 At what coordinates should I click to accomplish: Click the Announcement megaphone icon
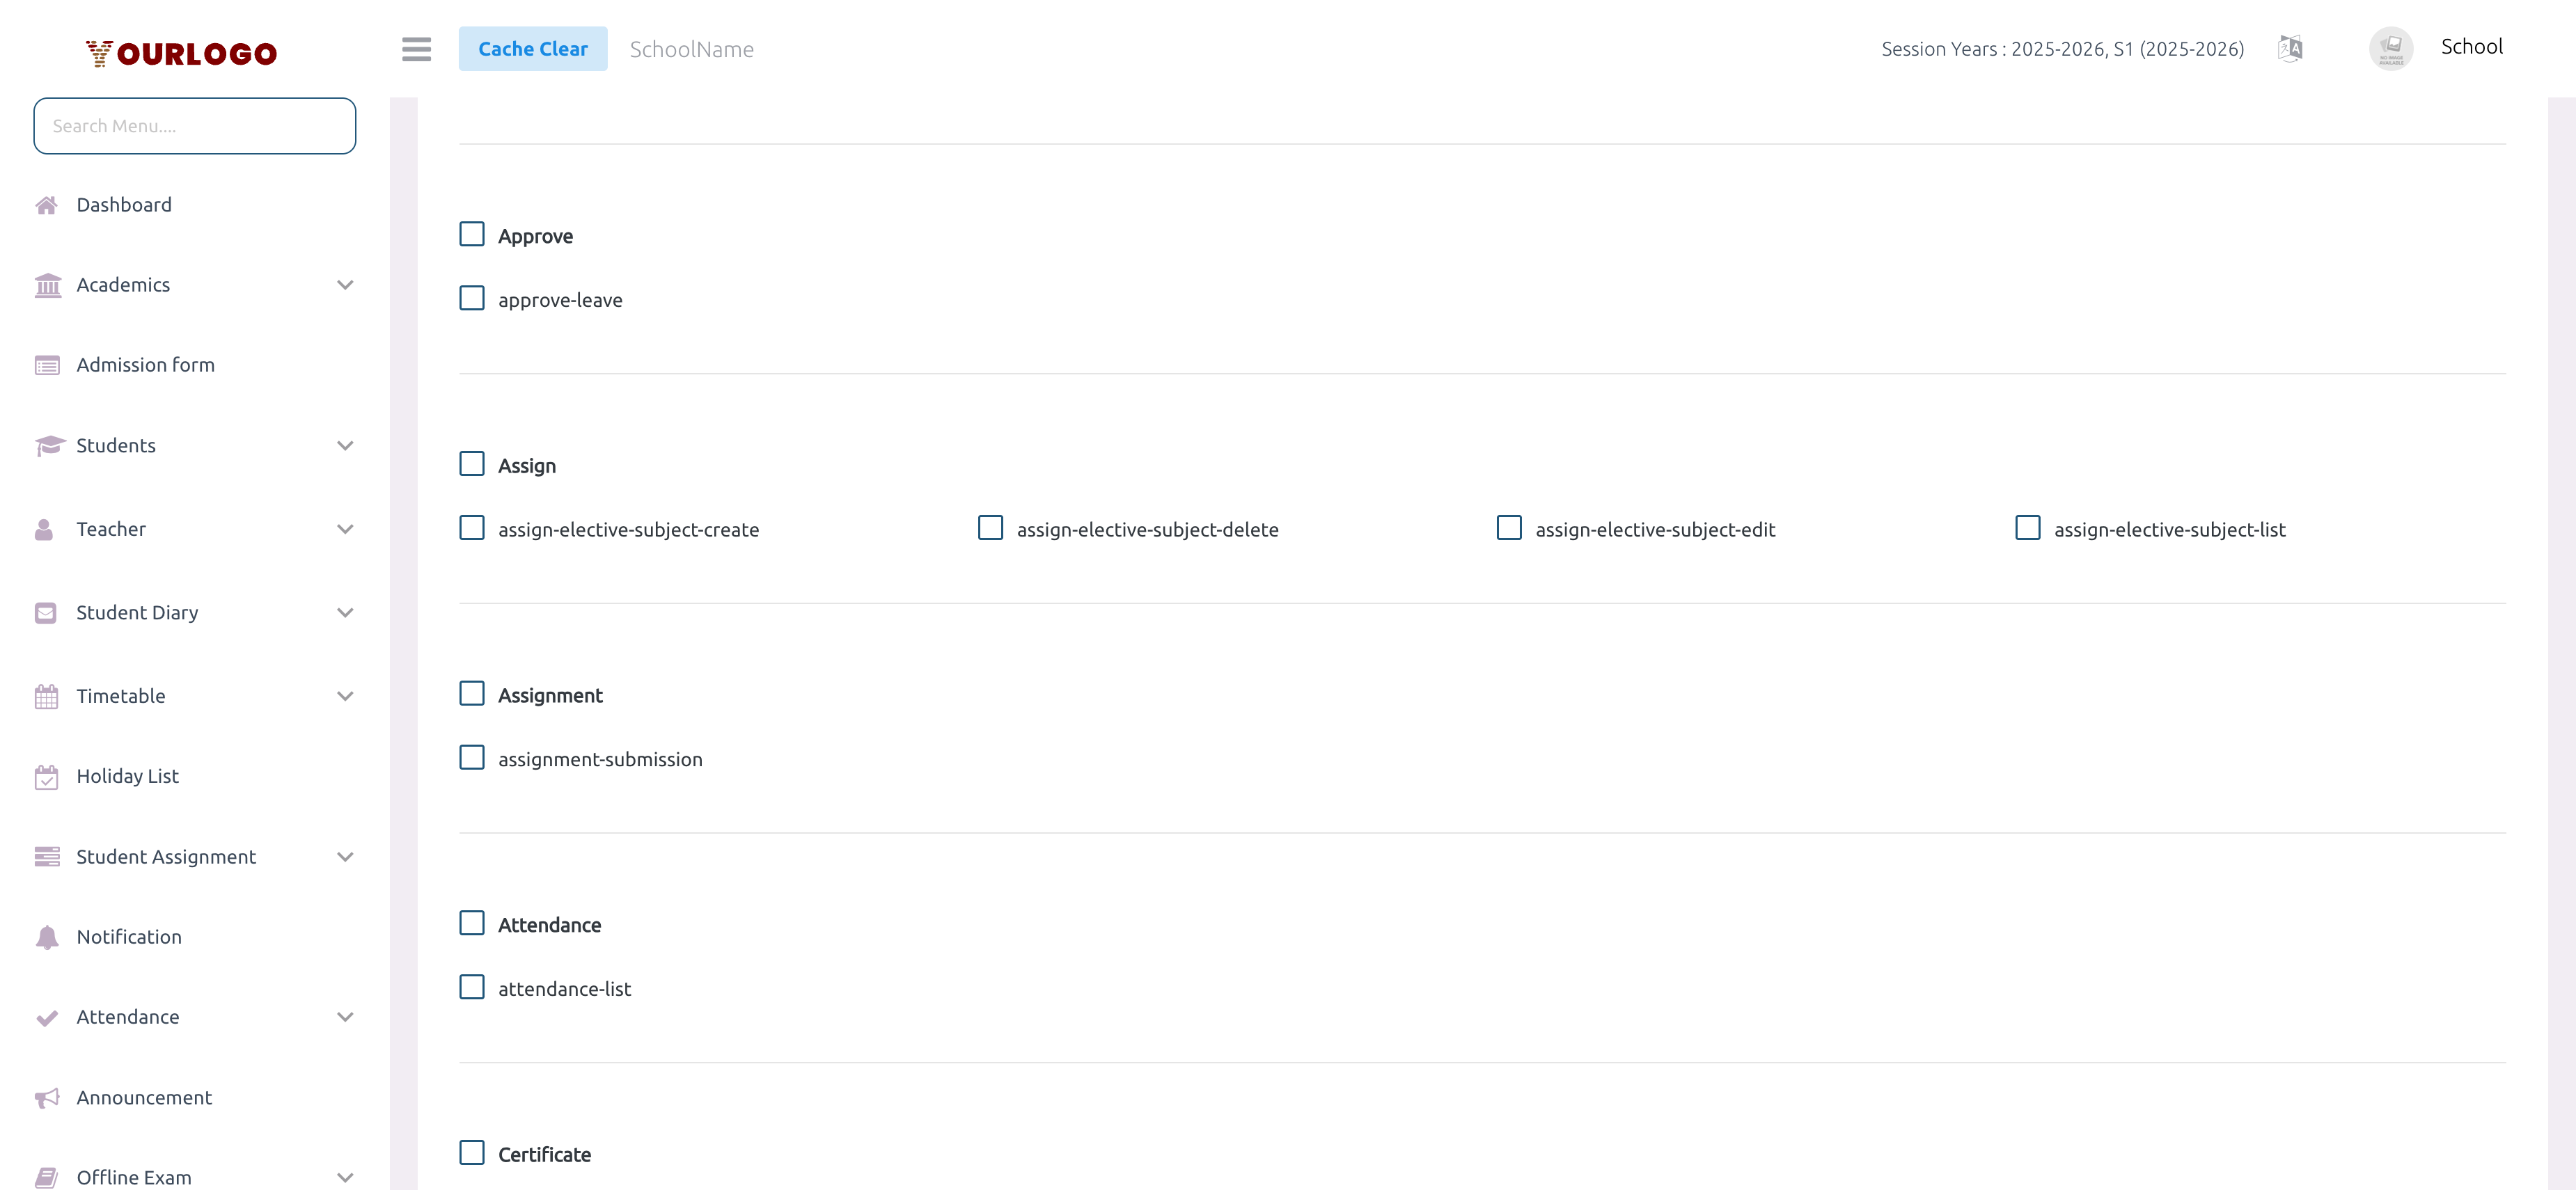tap(47, 1097)
